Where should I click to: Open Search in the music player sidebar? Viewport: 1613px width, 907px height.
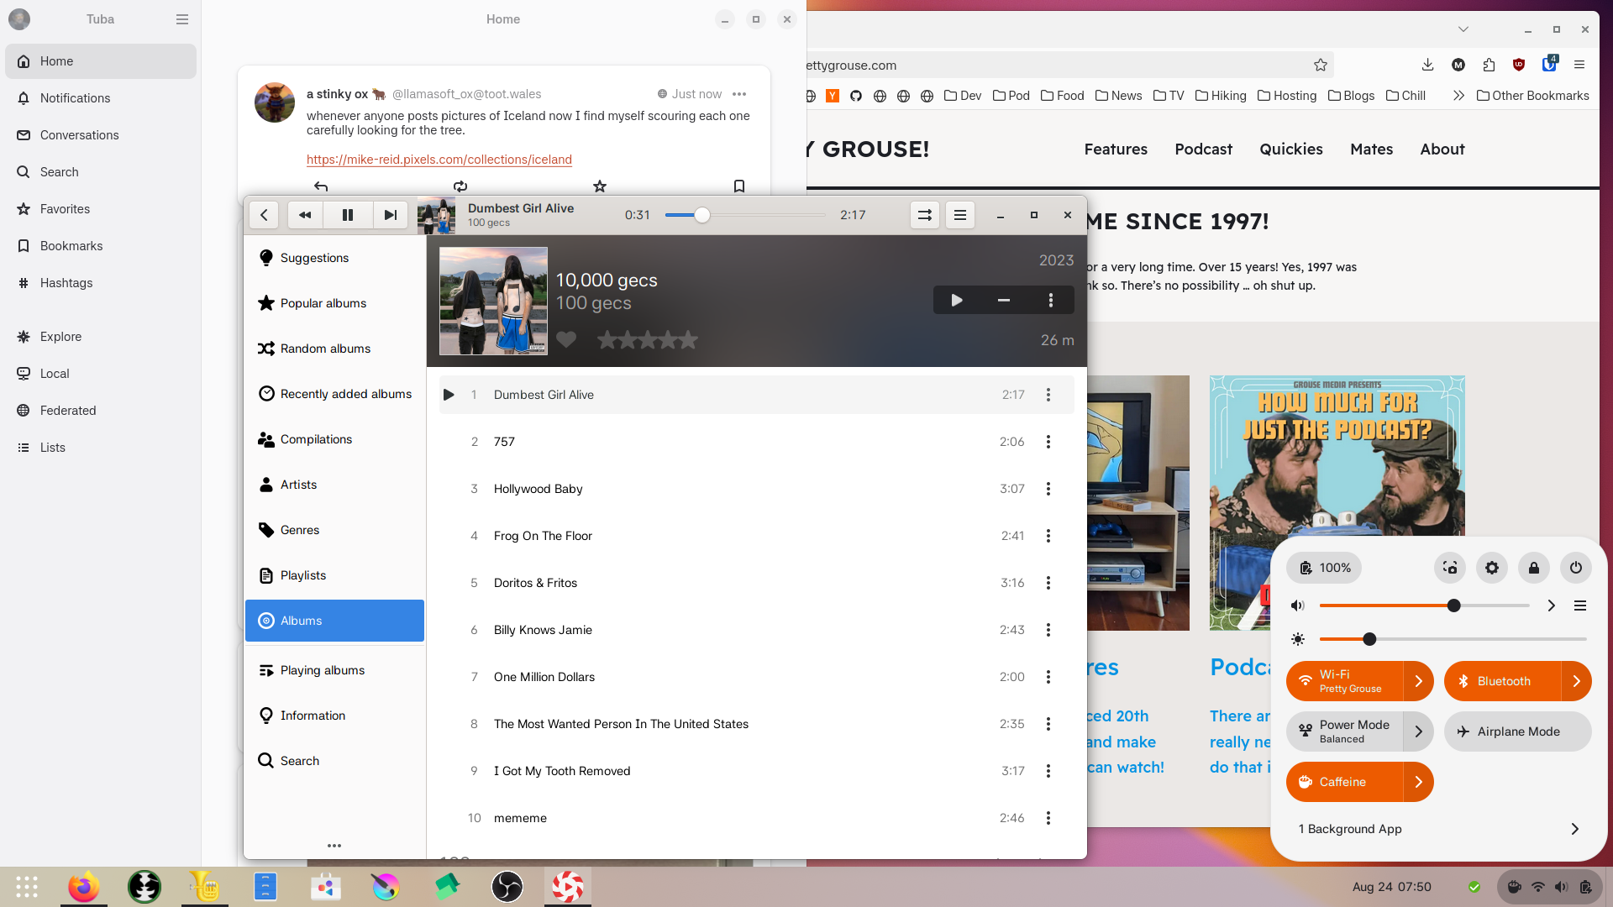coord(334,761)
